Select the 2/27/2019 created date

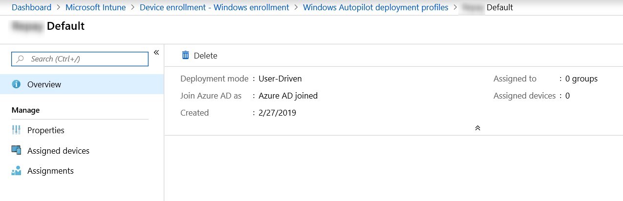(277, 113)
